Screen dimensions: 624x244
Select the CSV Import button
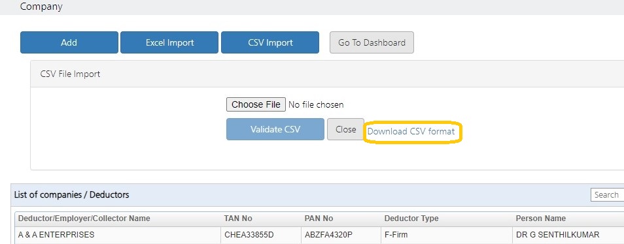(270, 42)
